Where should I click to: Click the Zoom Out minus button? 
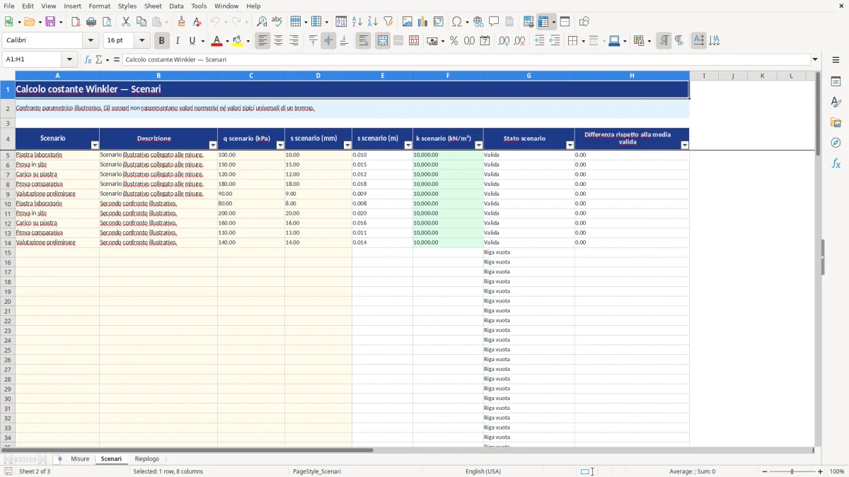[x=764, y=471]
